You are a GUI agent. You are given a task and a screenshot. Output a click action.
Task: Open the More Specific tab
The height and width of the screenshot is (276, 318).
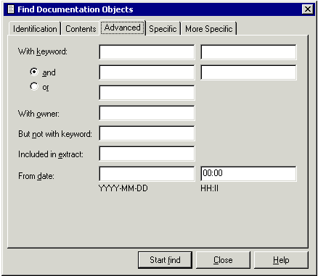tap(209, 29)
